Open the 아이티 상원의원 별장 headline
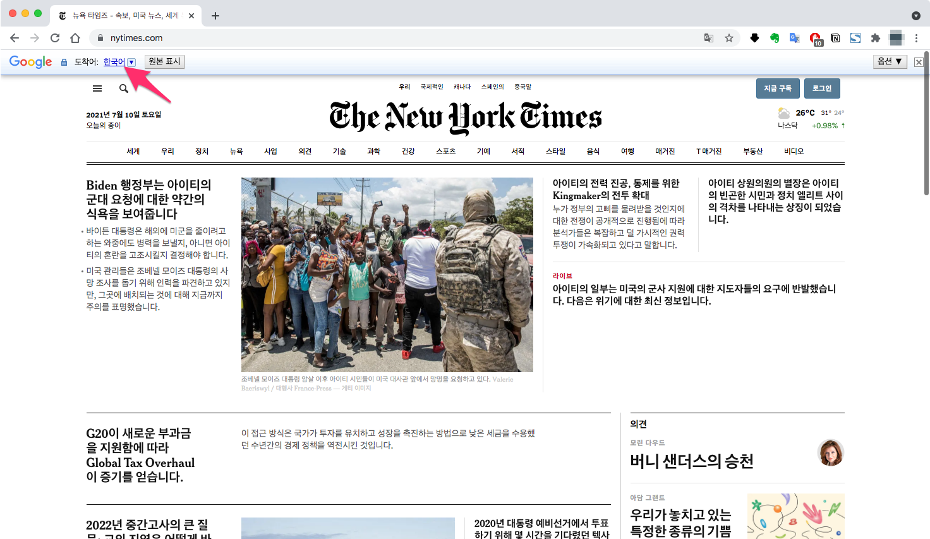Viewport: 930px width, 539px height. (x=776, y=201)
